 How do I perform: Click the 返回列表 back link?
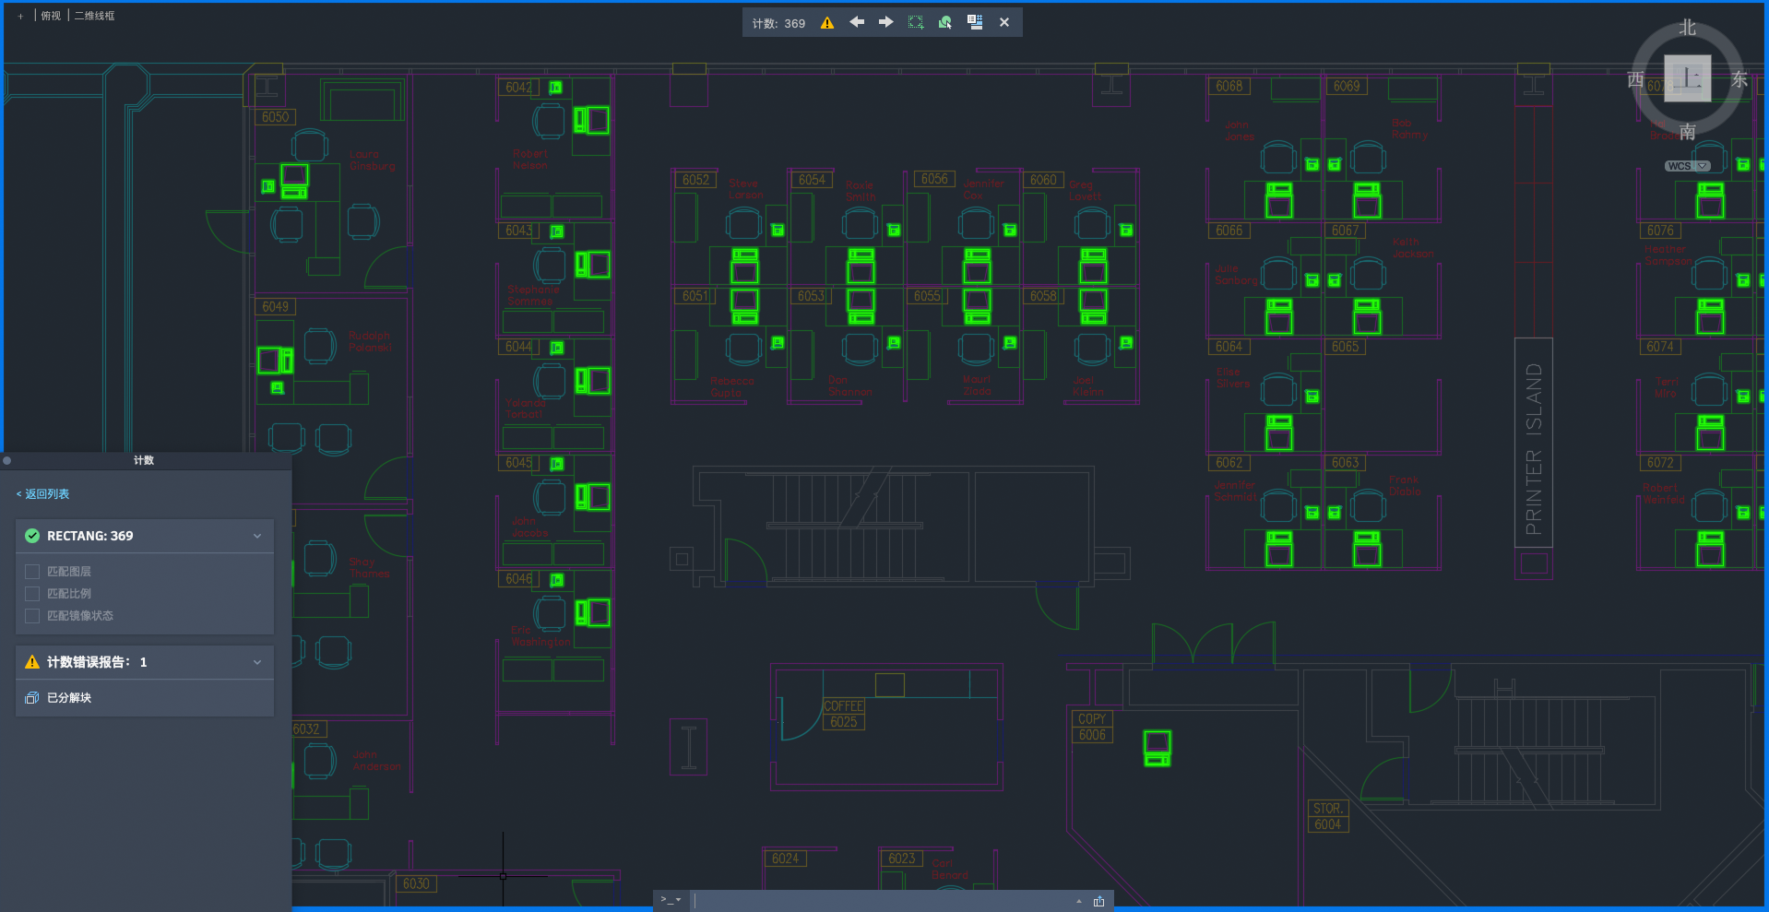pos(42,494)
